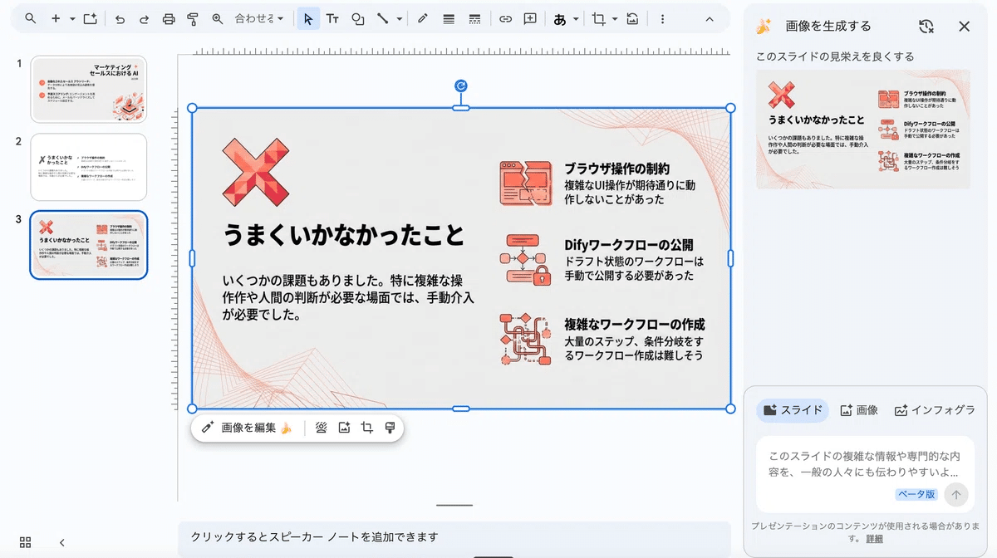997x558 pixels.
Task: Click the 画像を編集 button
Action: [247, 428]
